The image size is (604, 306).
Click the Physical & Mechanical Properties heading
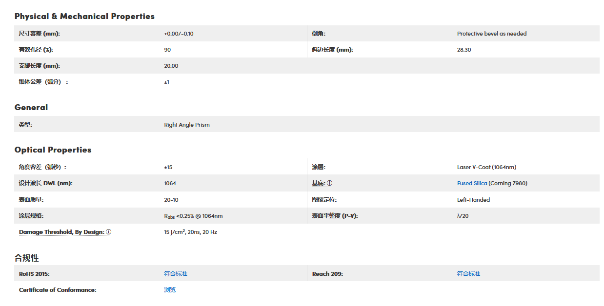(x=84, y=17)
